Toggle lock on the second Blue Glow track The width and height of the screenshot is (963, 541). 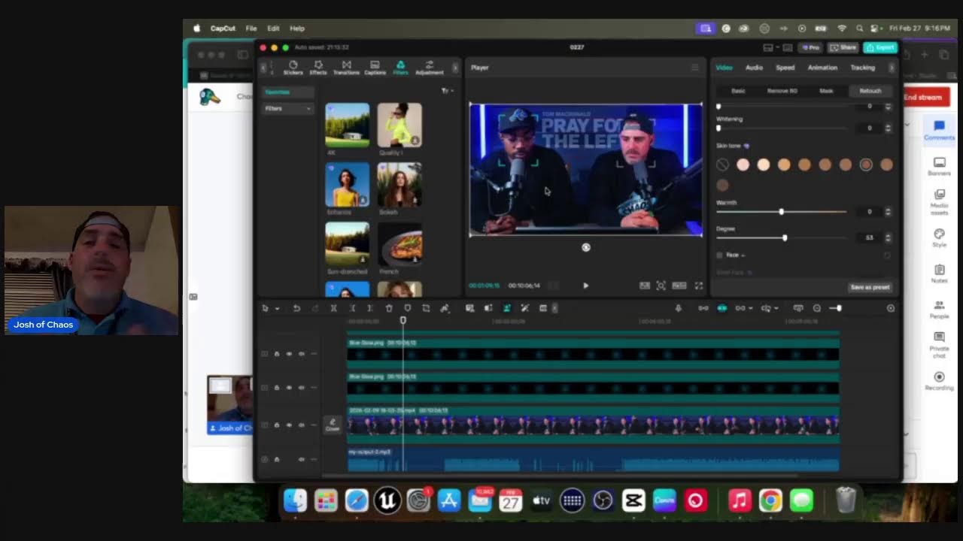pos(277,388)
